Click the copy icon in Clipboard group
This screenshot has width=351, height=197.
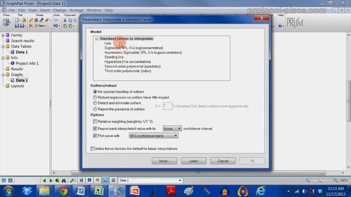click(x=70, y=20)
